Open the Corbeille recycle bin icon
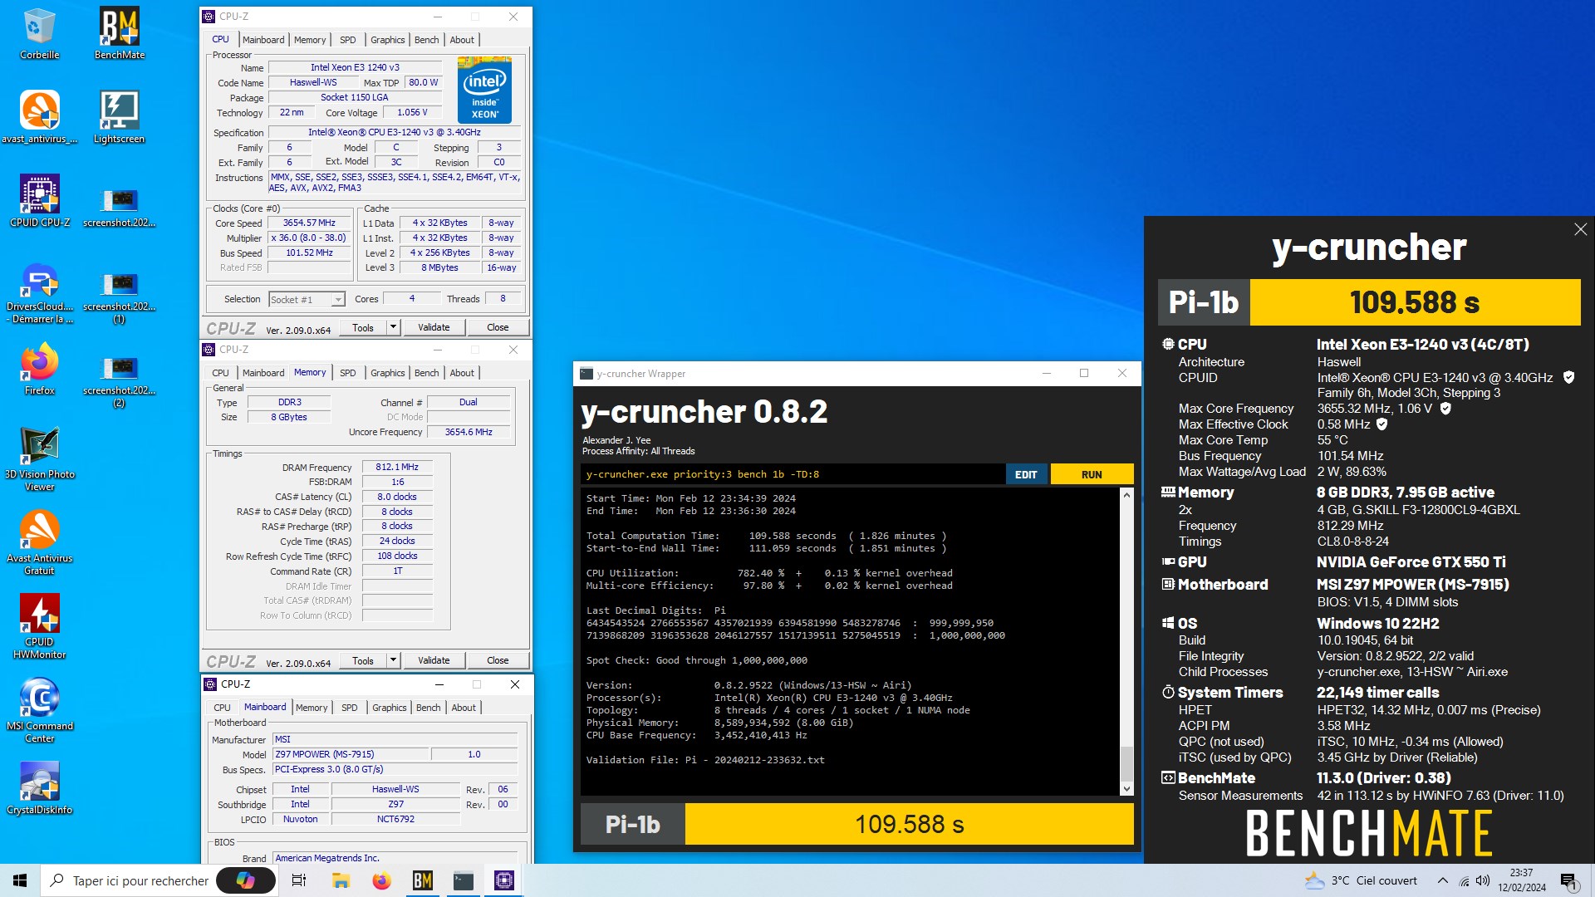This screenshot has width=1595, height=897. (39, 34)
